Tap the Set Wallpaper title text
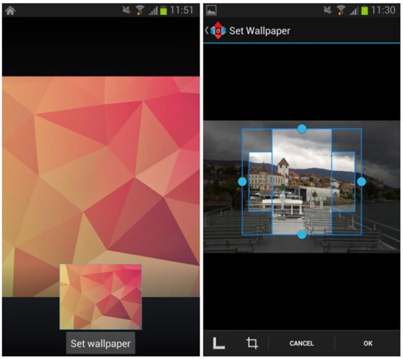Image resolution: width=403 pixels, height=359 pixels. (260, 31)
